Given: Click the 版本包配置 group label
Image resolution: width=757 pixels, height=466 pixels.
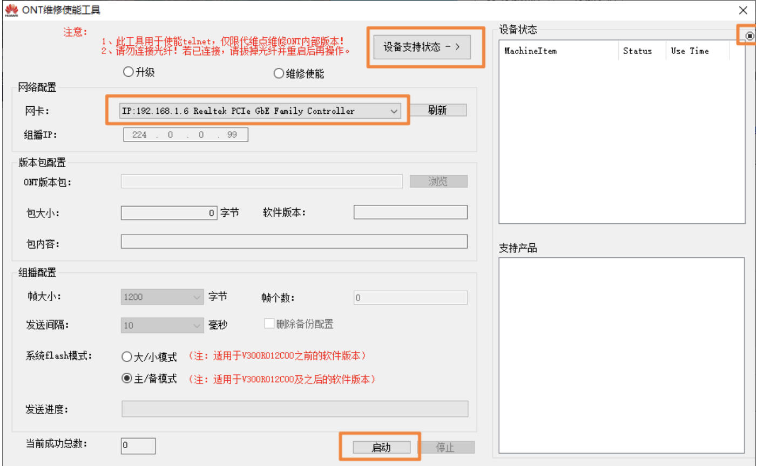Looking at the screenshot, I should (x=42, y=162).
